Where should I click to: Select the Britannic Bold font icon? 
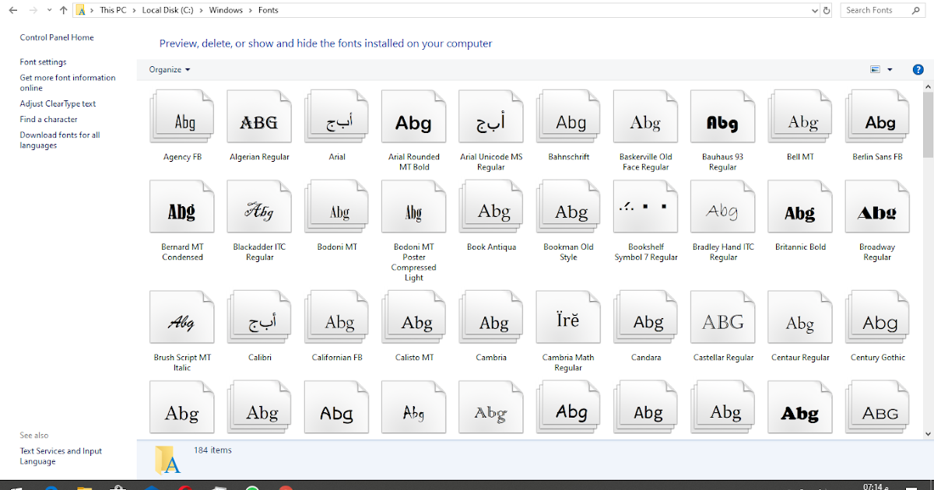coord(800,207)
